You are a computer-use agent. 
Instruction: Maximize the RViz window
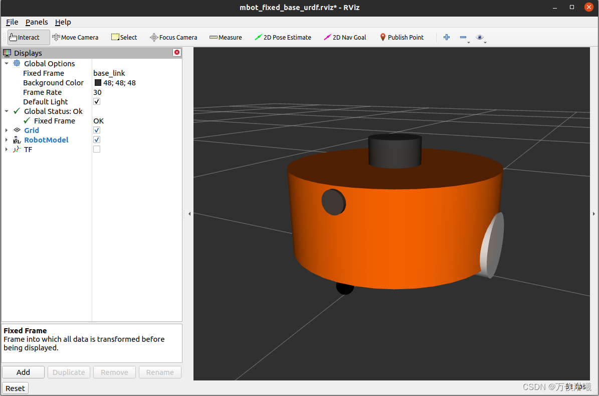coord(572,7)
